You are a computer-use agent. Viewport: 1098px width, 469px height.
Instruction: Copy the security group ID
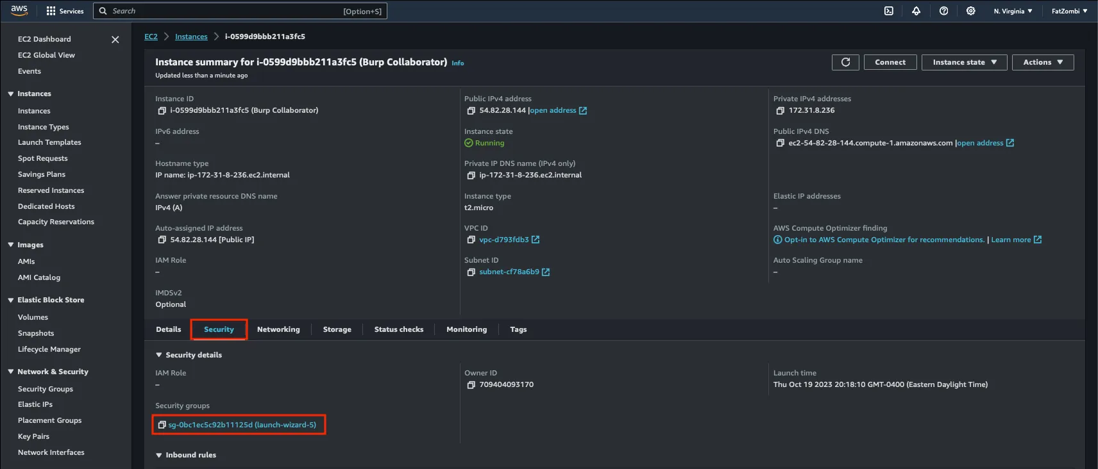point(162,425)
